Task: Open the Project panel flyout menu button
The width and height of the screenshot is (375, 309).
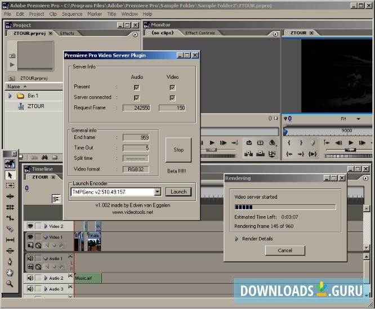Action: pyautogui.click(x=135, y=35)
